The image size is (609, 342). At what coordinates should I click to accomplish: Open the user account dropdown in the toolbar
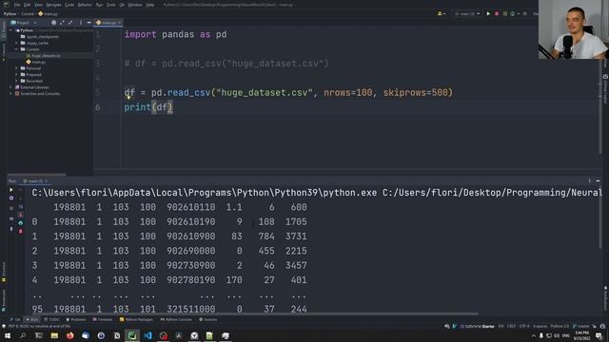442,13
